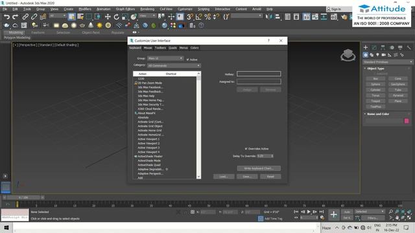Toggle the Angle Snap icon

198,17
